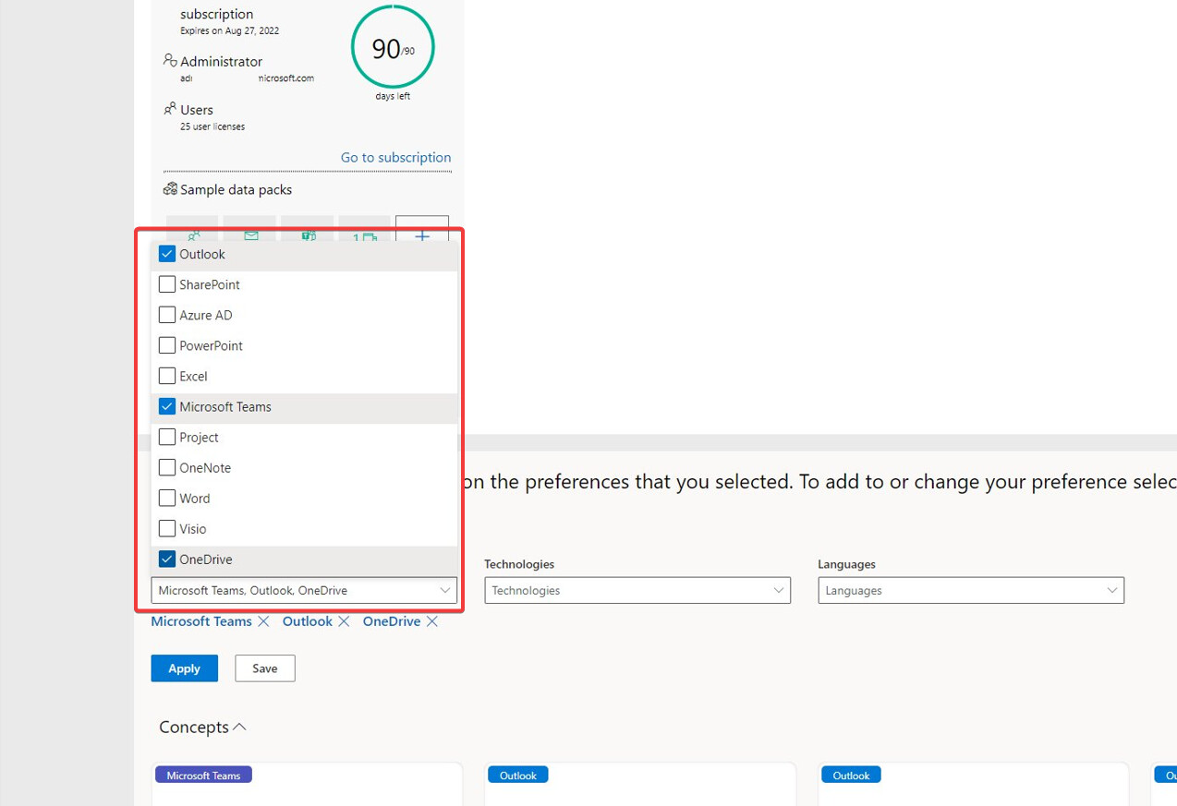Uncheck the Outlook checkbox in dropdown list
This screenshot has height=806, width=1177.
pos(167,254)
